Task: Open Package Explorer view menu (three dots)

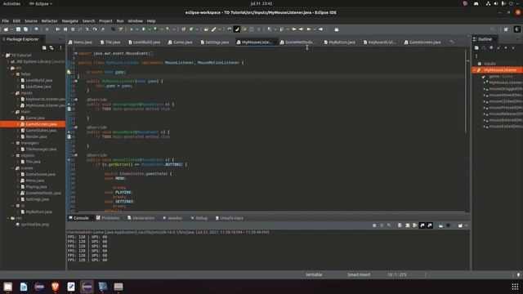Action: [x=60, y=48]
